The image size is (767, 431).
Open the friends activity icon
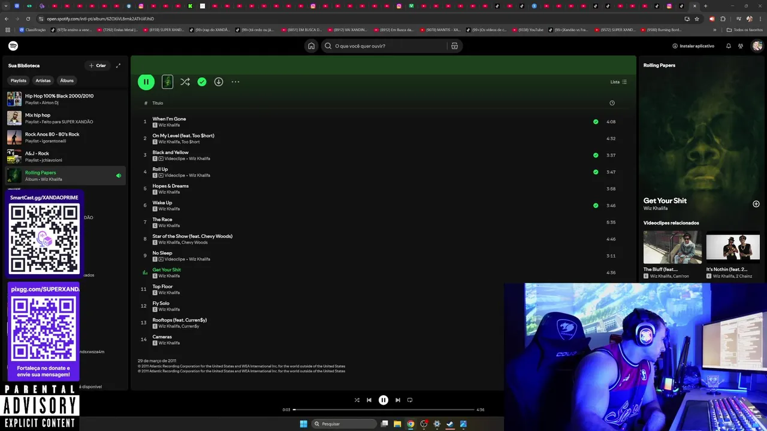point(741,46)
